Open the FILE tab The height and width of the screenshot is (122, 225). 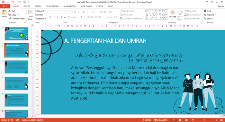5,6
